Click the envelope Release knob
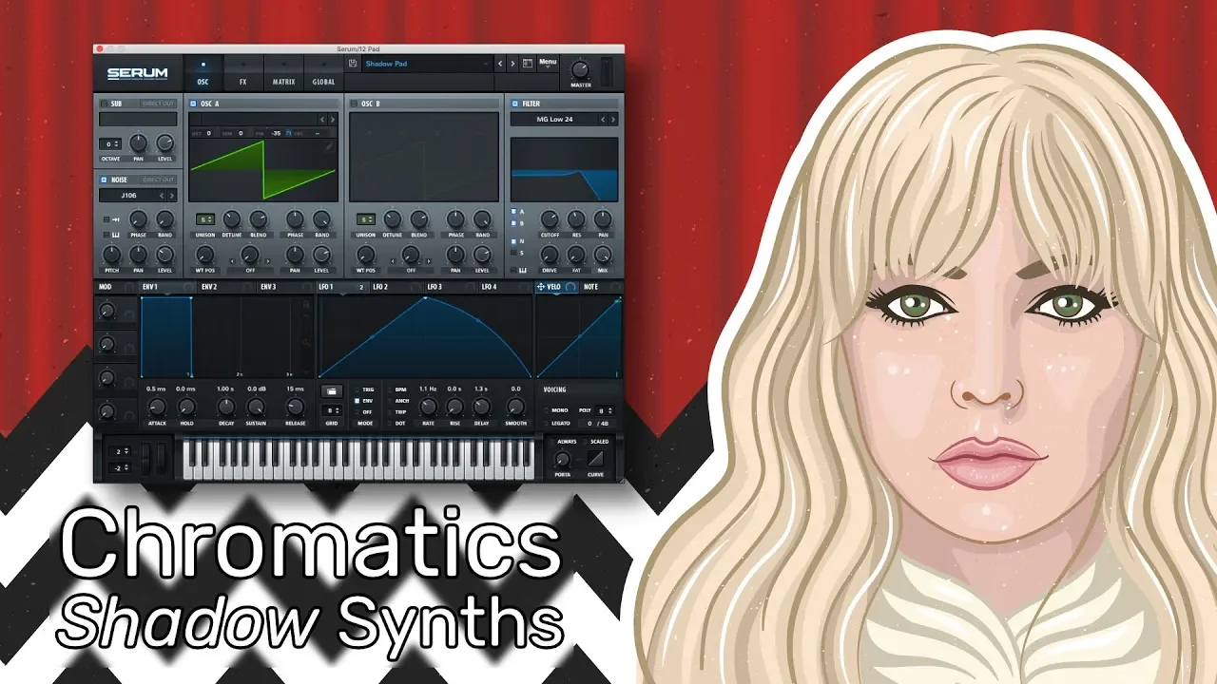 point(296,408)
